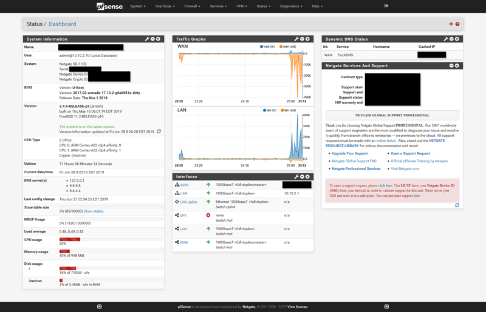Open the System dropdown menu

point(138,6)
